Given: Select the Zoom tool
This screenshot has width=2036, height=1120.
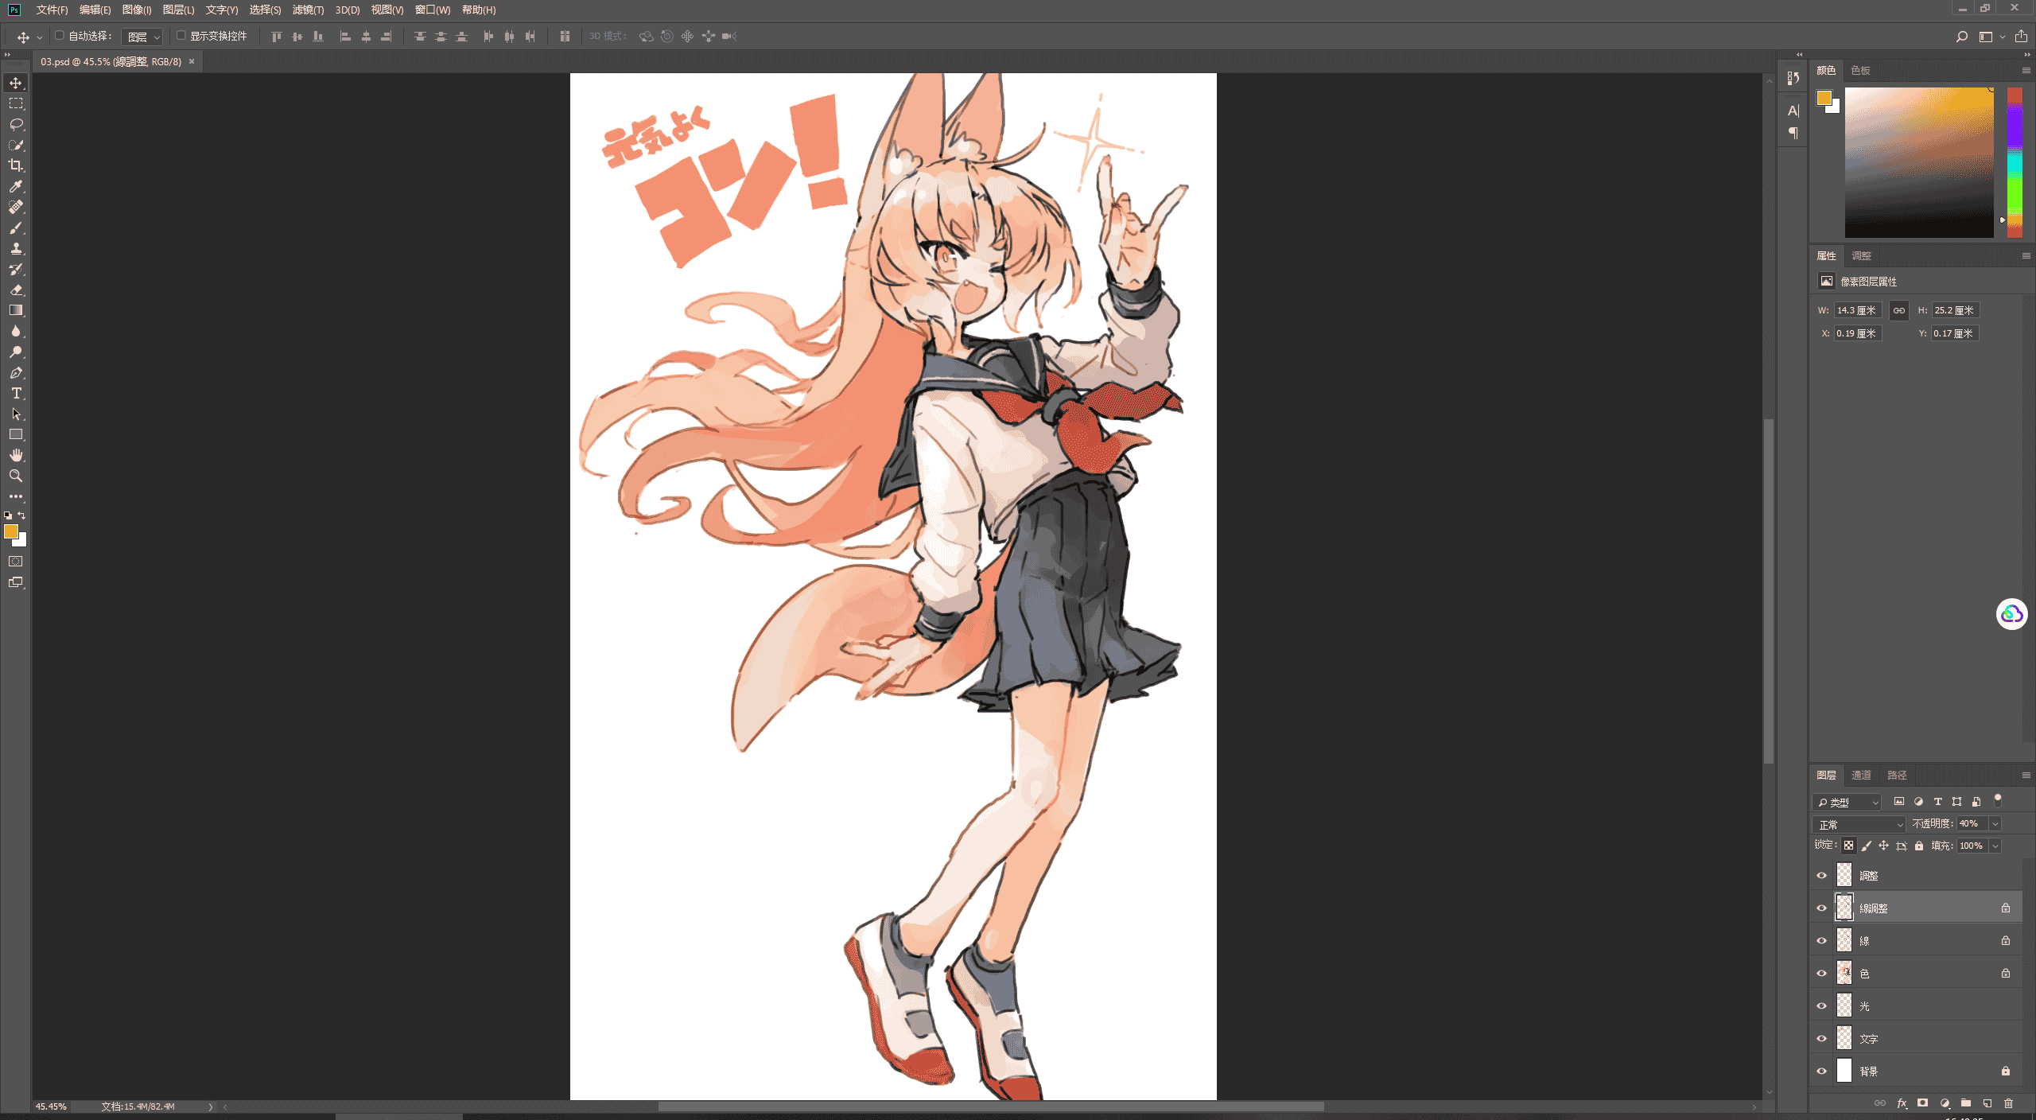Looking at the screenshot, I should 16,476.
